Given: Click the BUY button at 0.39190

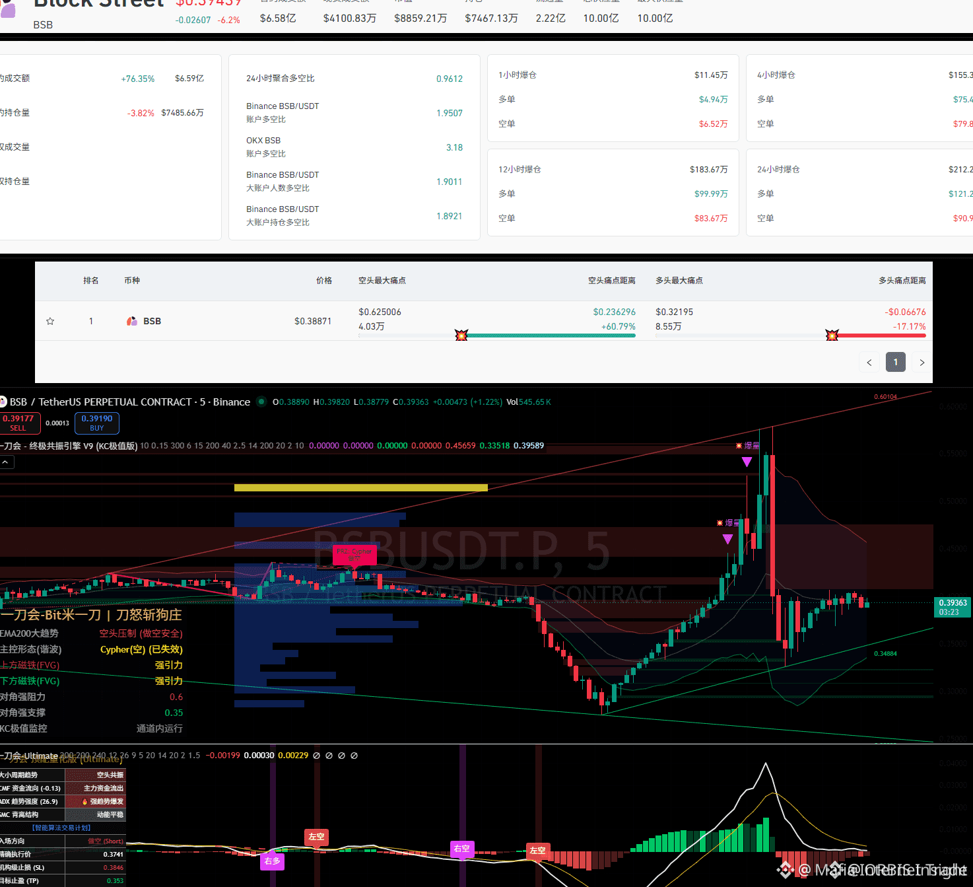Looking at the screenshot, I should (97, 423).
